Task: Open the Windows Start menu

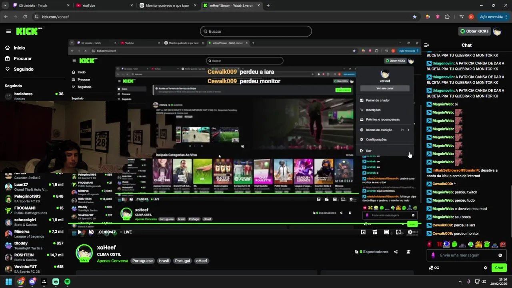Action: click(x=8, y=282)
